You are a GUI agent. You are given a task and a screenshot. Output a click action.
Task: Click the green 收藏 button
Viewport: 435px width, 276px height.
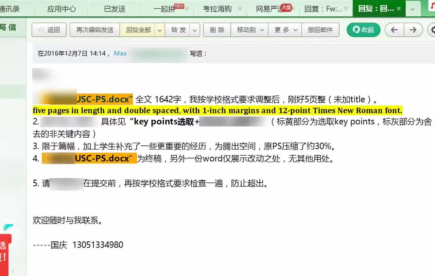[x=363, y=30]
